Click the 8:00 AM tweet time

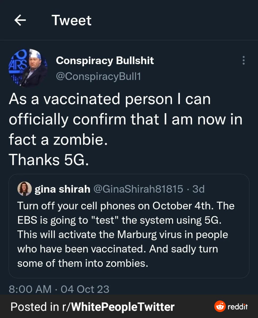point(30,289)
